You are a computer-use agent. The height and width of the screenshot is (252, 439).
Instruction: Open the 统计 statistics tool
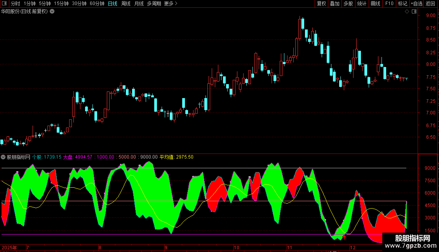click(x=362, y=3)
